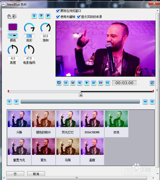Viewport: 160px width, 180px height.
Task: Confirm with the 行 button
Action: 15,174
